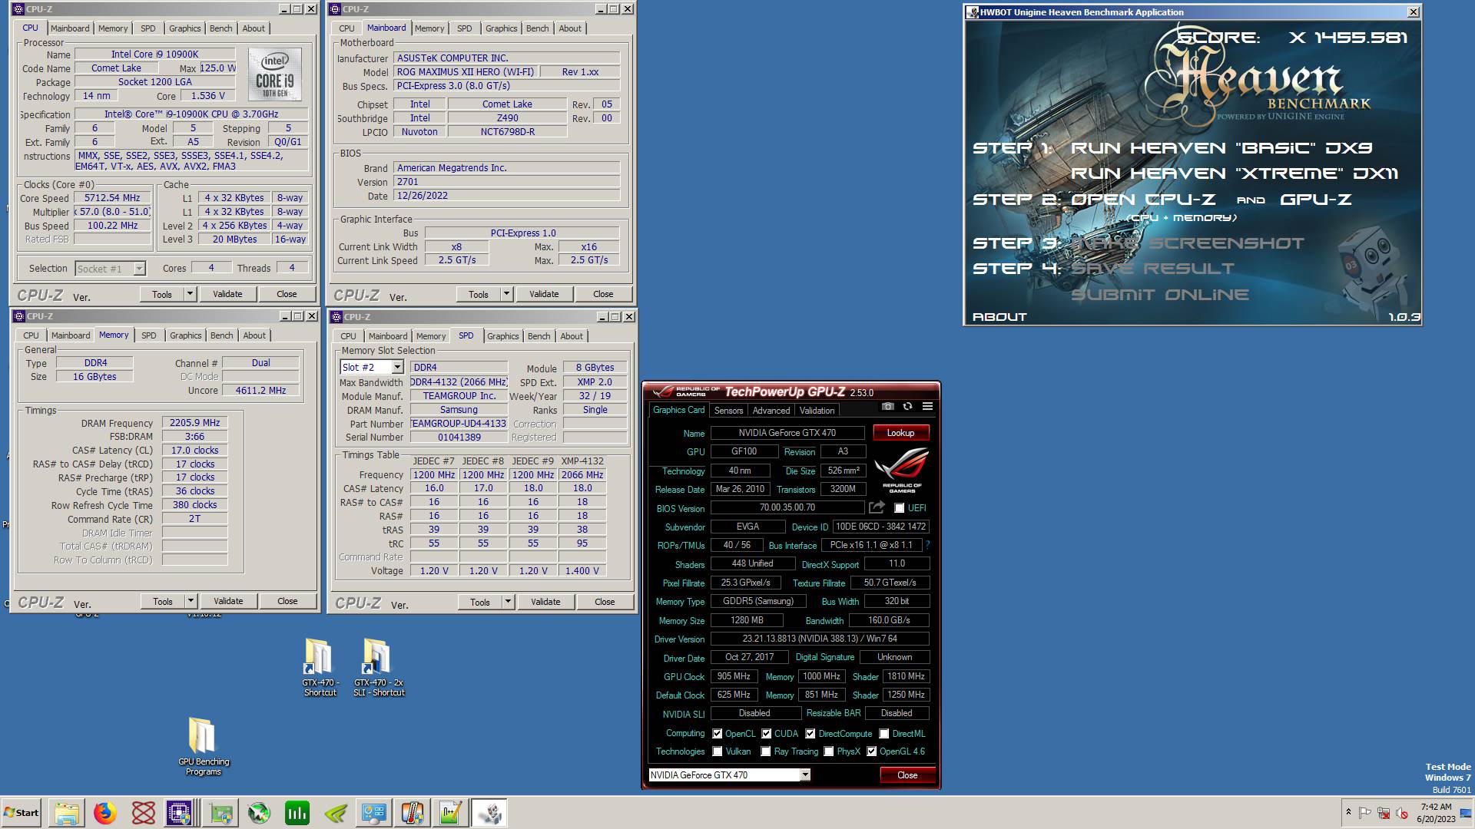This screenshot has width=1475, height=829.
Task: Click Close in the CPU-Z SPD window
Action: [605, 602]
